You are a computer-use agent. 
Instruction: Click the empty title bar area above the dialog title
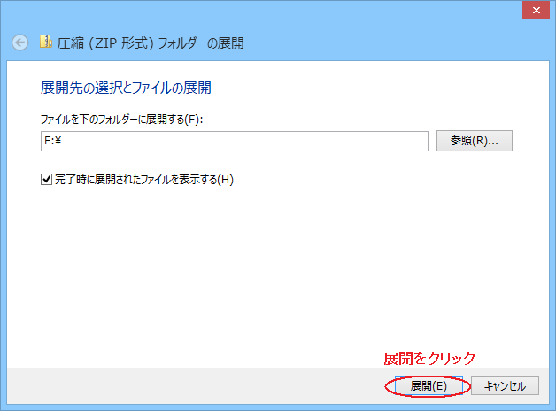point(266,11)
